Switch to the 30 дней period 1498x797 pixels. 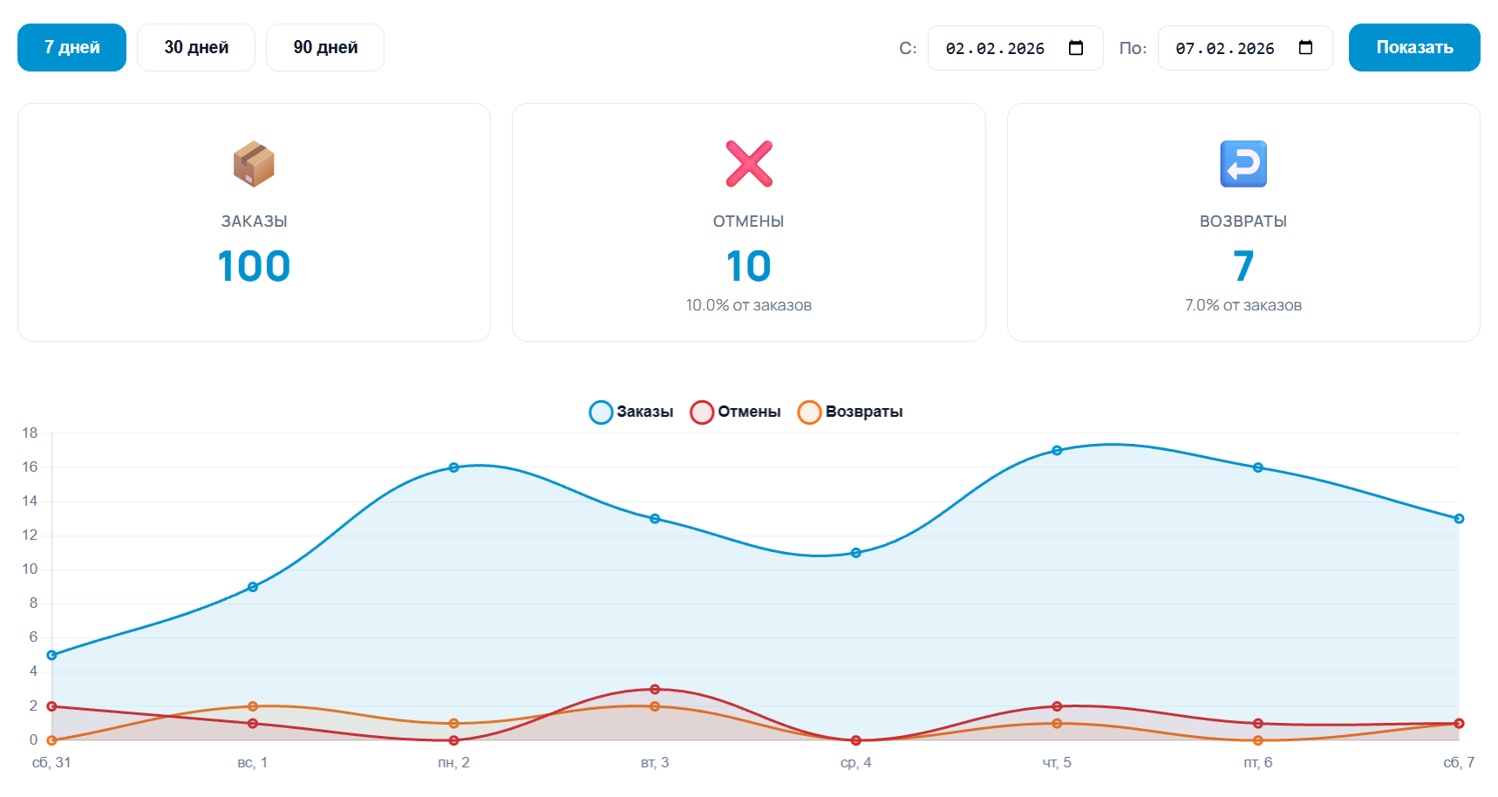point(196,47)
